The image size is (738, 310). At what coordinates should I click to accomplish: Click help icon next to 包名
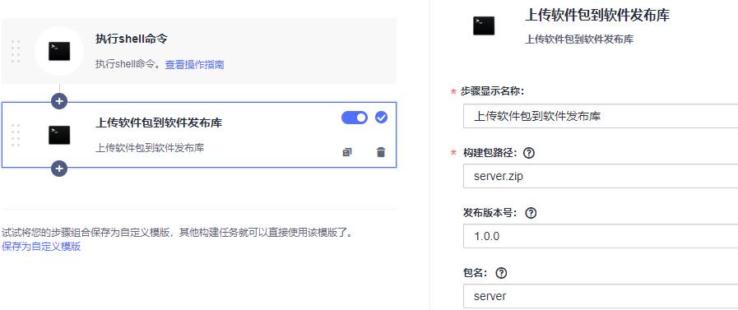(x=502, y=273)
